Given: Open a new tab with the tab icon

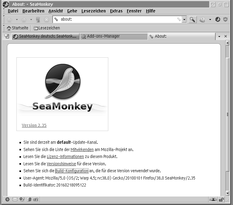Looking at the screenshot, I should click(7, 36).
